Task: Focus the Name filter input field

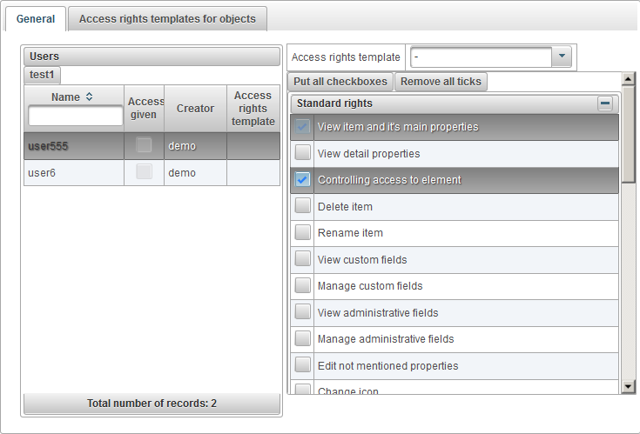Action: [x=76, y=116]
